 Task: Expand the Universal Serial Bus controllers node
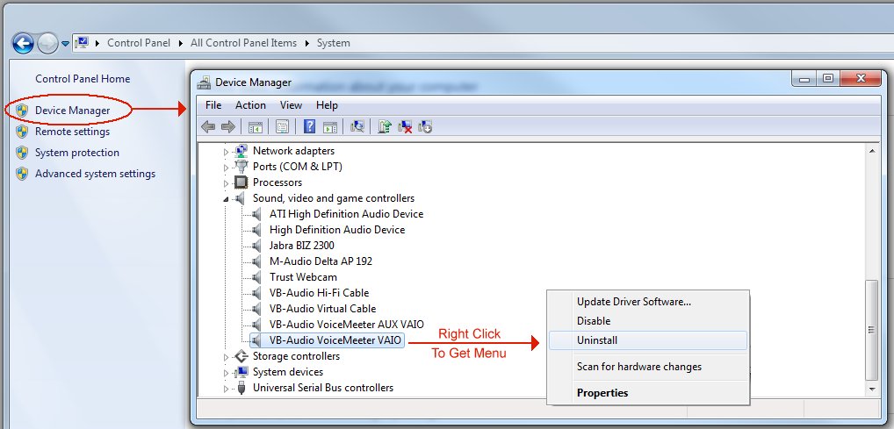click(226, 389)
